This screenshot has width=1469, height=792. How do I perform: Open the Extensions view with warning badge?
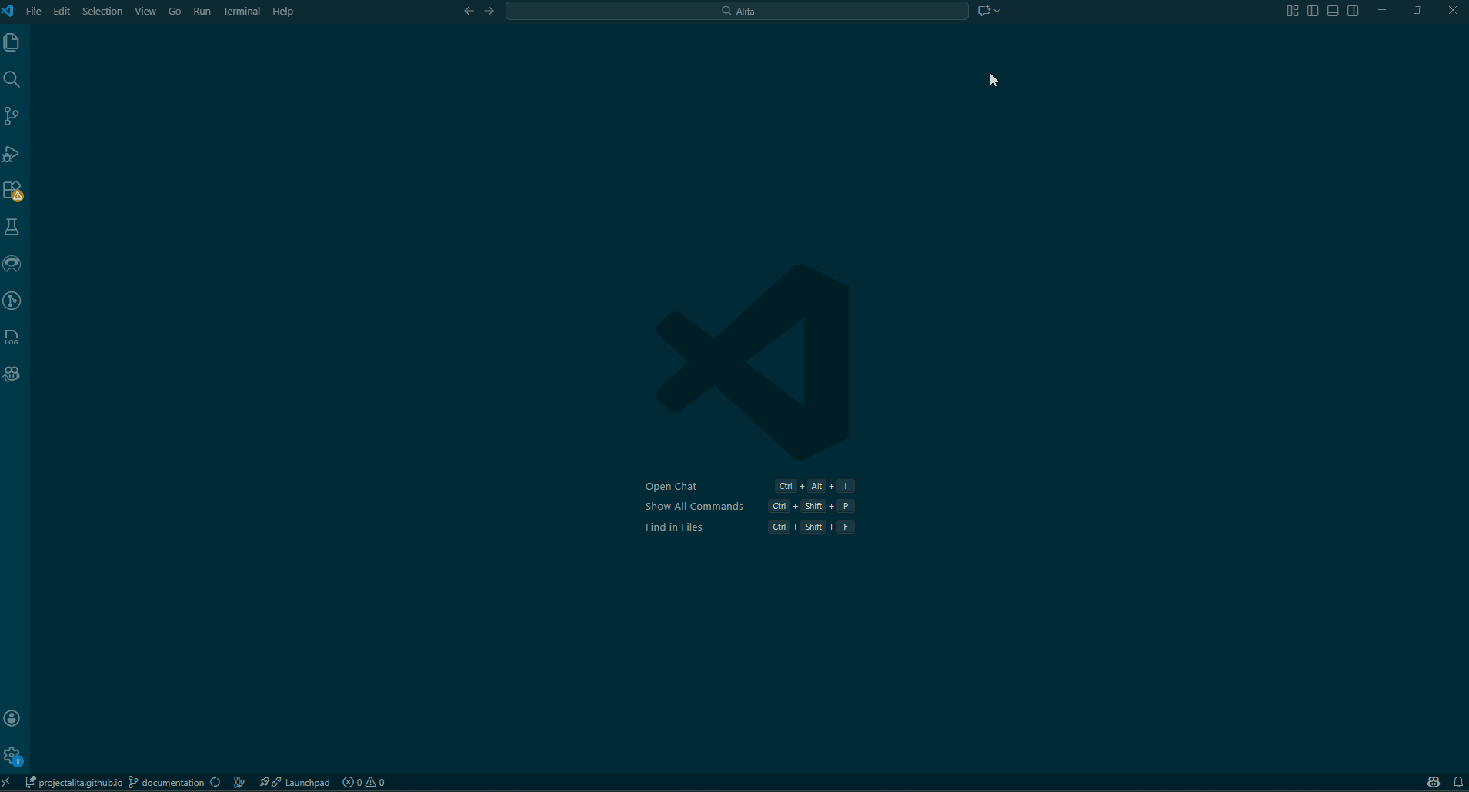click(x=12, y=191)
